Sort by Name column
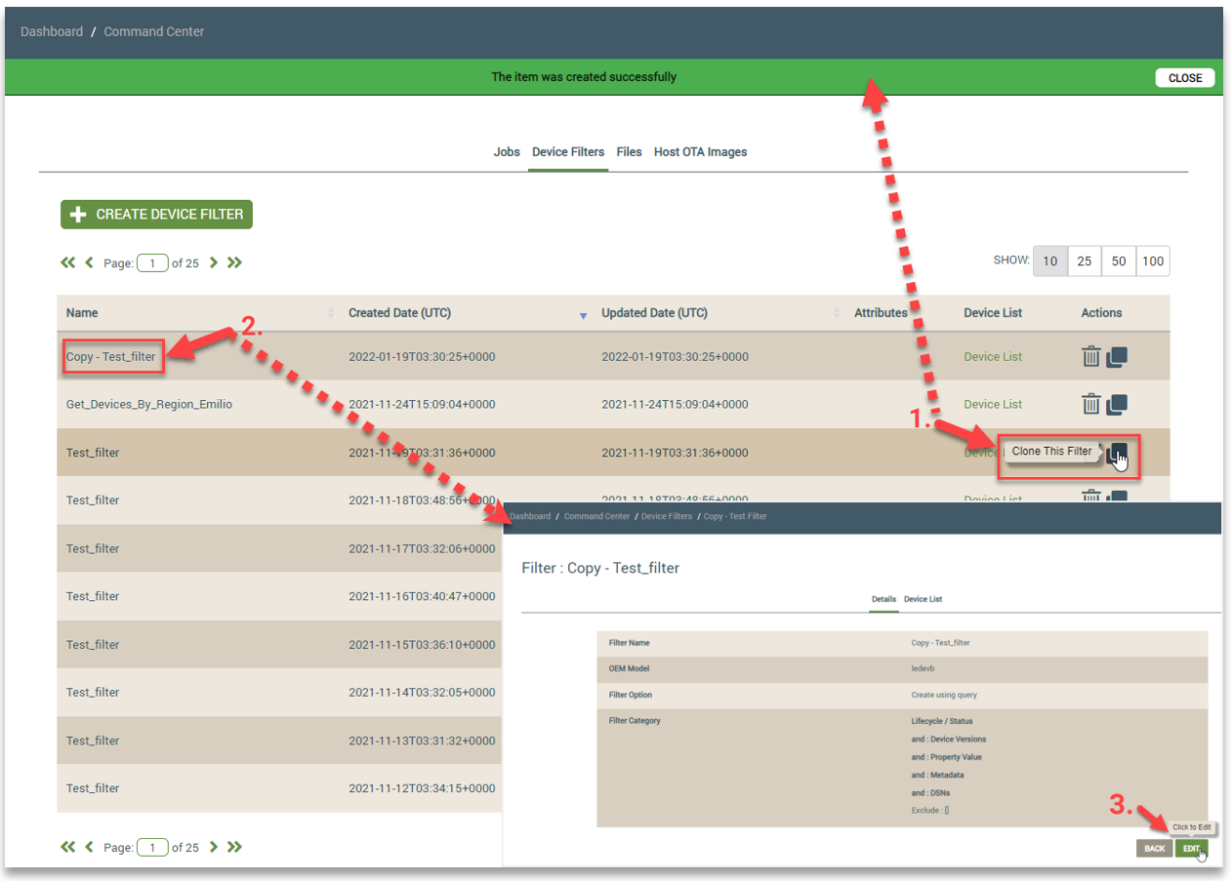 82,313
